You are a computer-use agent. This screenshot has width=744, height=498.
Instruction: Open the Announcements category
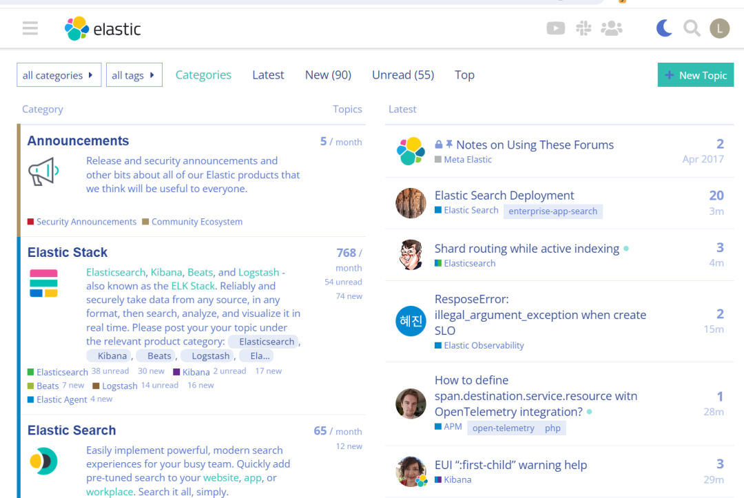click(78, 141)
